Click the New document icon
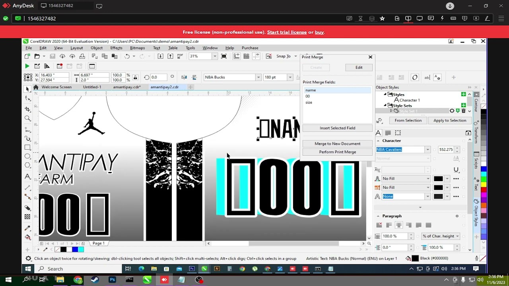Viewport: 509px width, 286px height. click(x=27, y=56)
